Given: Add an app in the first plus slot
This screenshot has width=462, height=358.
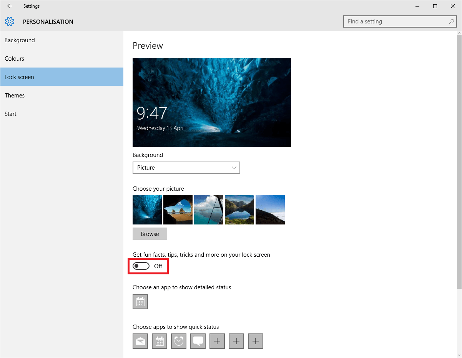Looking at the screenshot, I should pos(217,341).
